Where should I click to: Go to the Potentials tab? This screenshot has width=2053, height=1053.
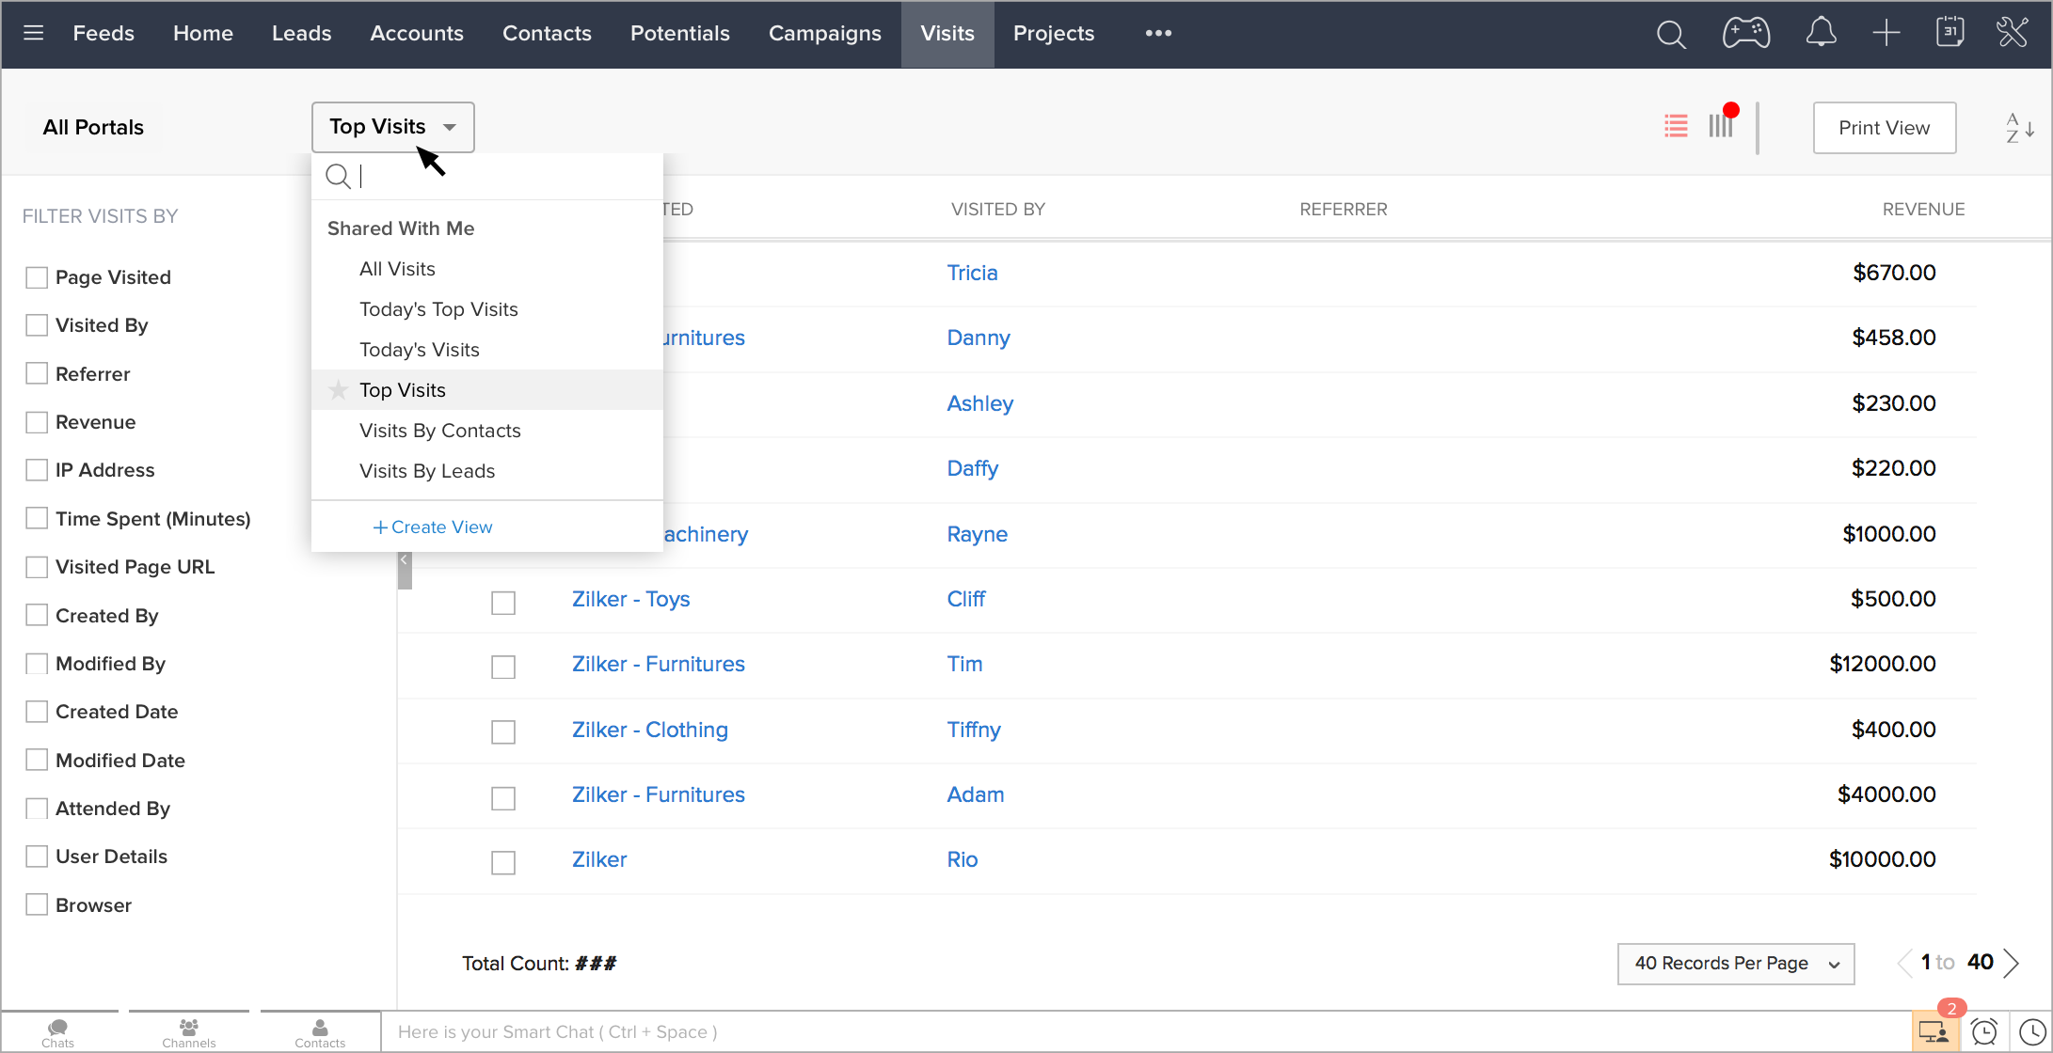[x=679, y=33]
